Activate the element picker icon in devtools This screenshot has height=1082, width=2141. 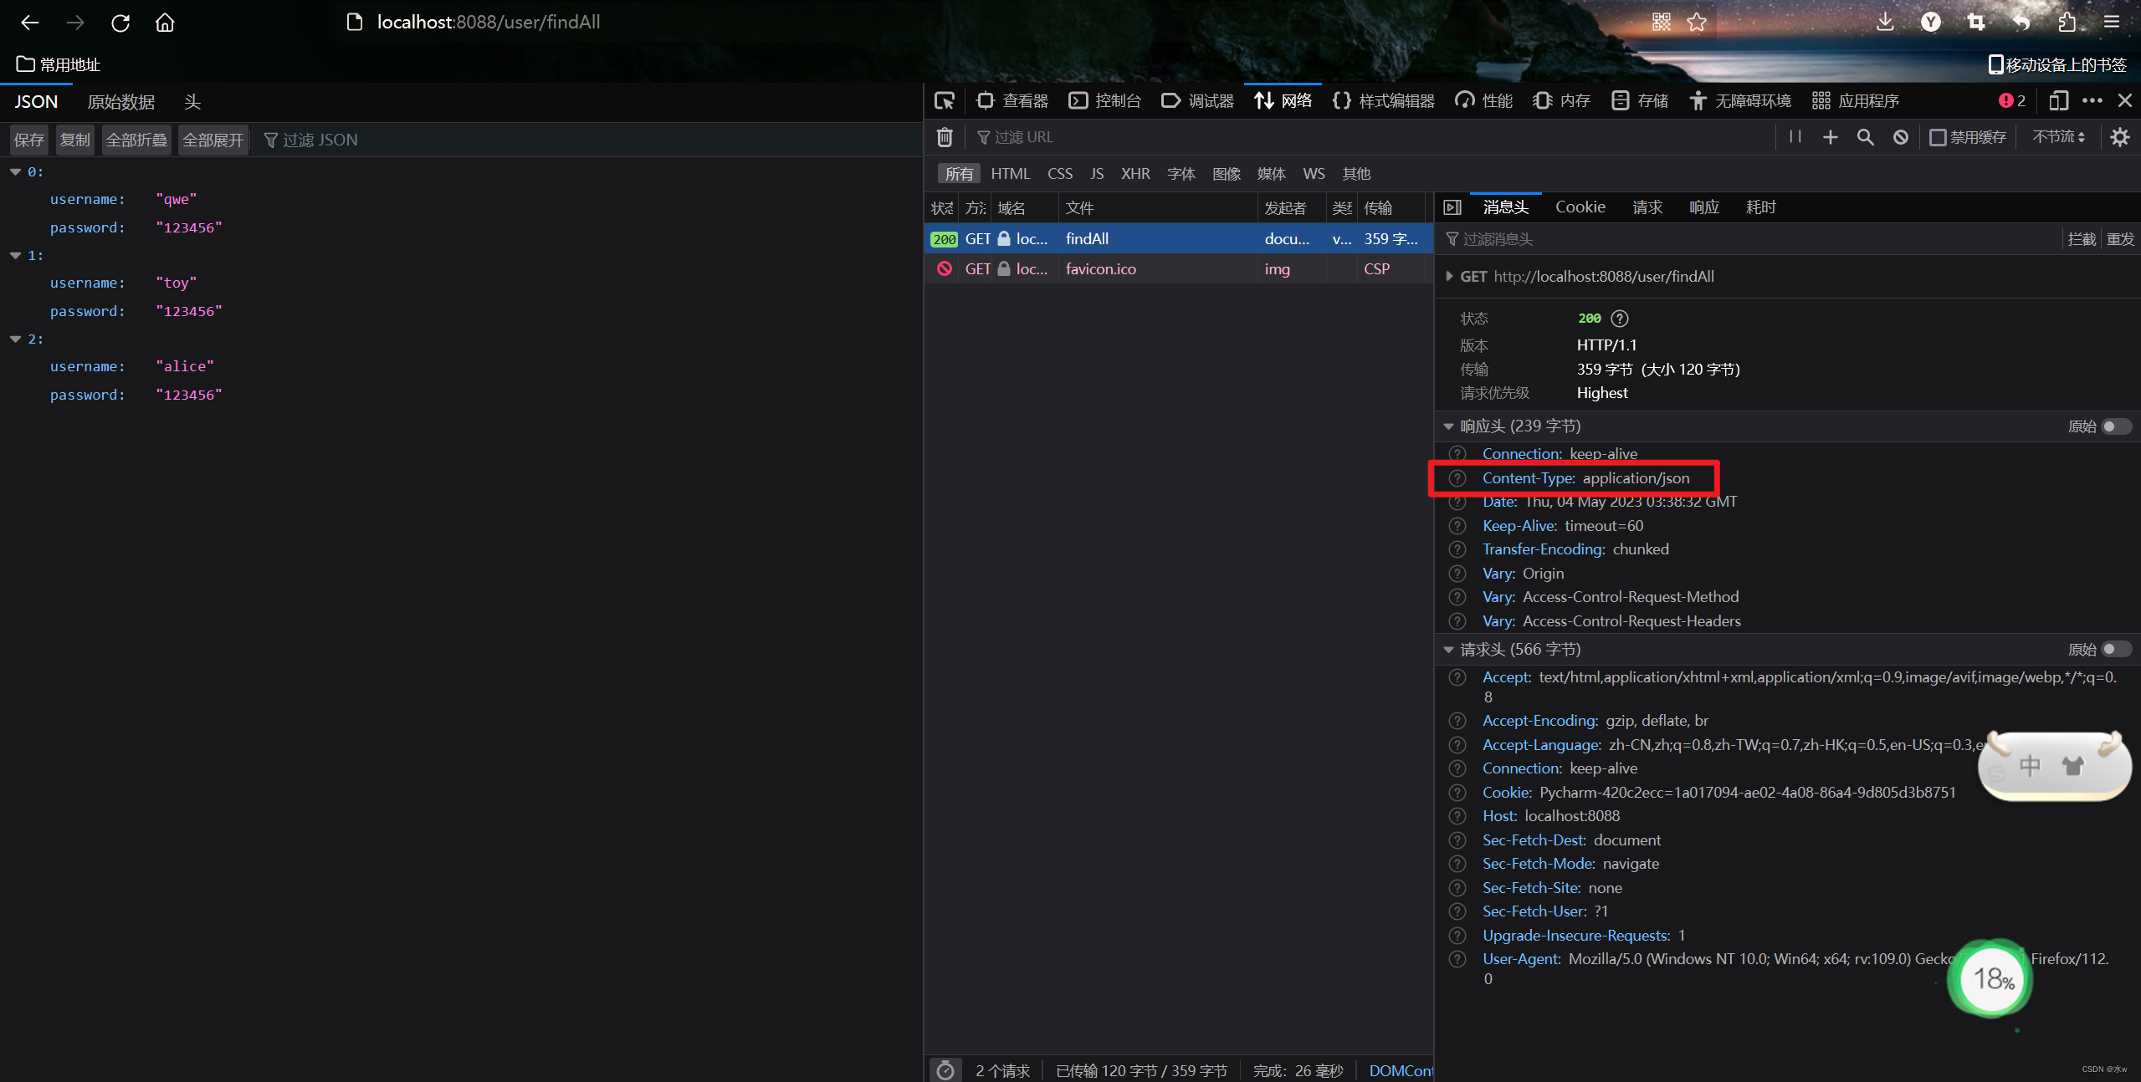click(x=945, y=101)
